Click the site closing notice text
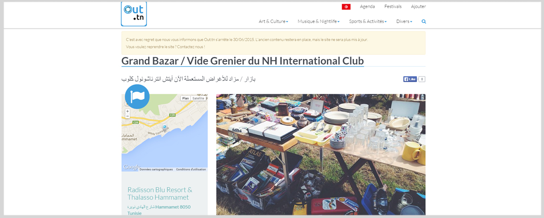 pyautogui.click(x=247, y=40)
